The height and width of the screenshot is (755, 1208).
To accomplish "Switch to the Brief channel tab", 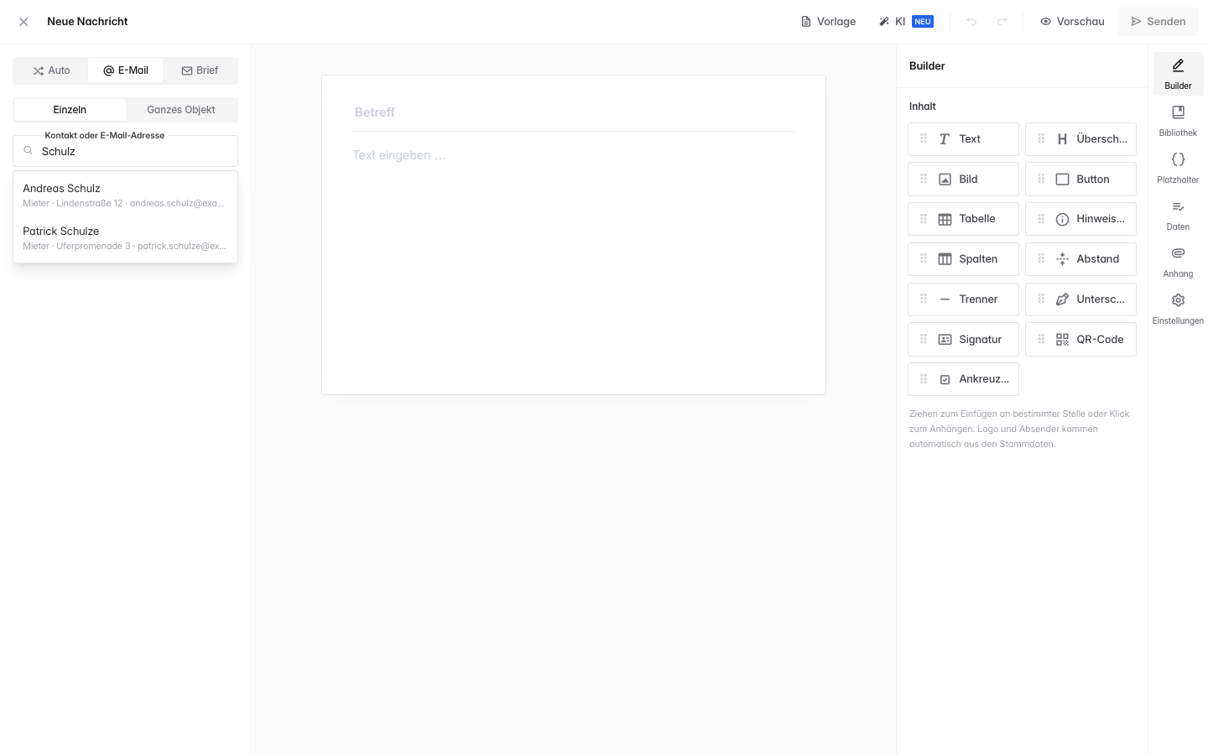I will click(x=200, y=70).
